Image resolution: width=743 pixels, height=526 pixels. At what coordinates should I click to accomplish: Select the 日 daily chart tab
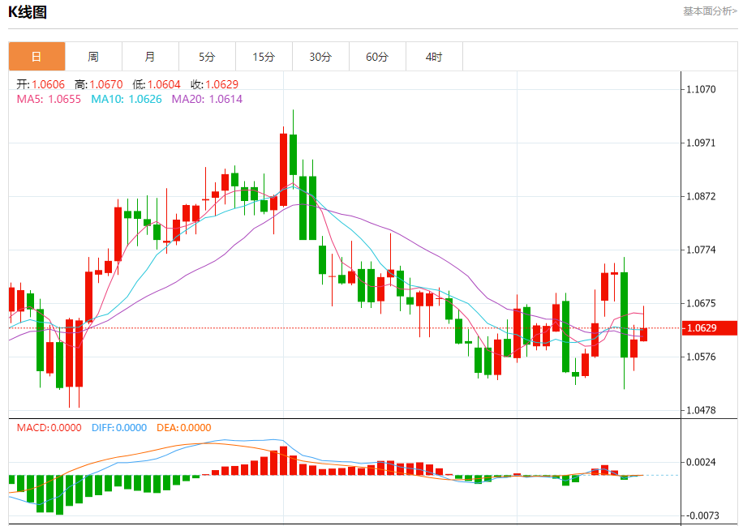point(37,57)
